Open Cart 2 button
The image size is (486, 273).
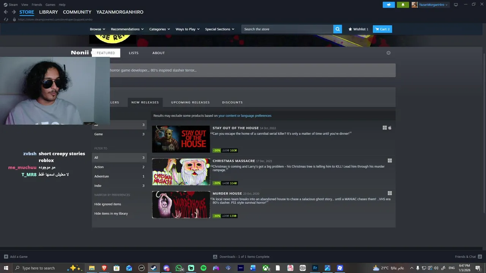tap(382, 29)
